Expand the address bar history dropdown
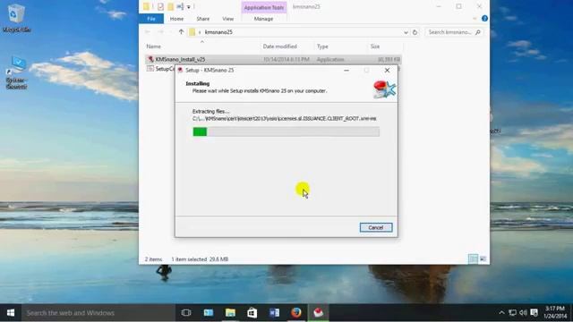This screenshot has height=322, width=573. [406, 32]
